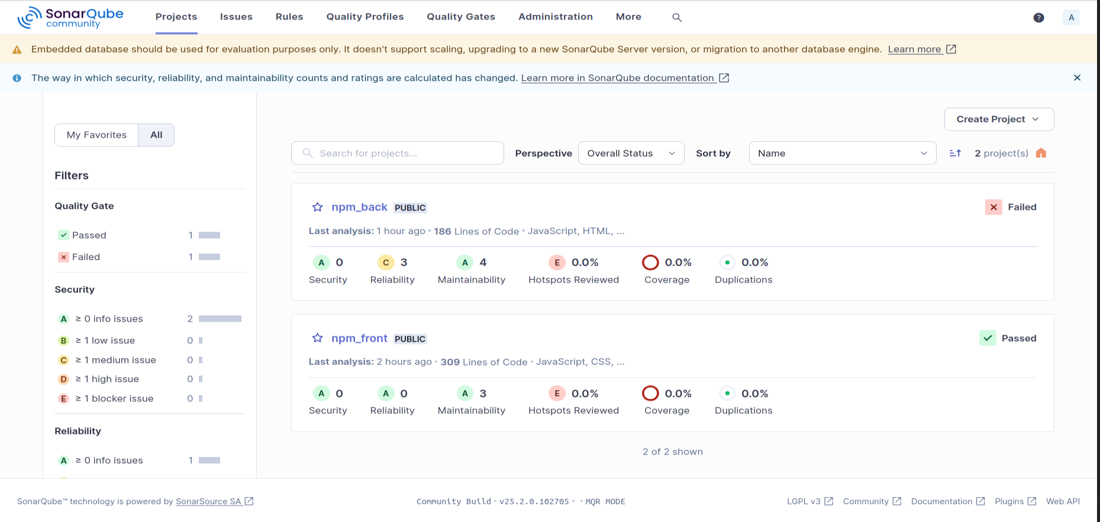Image resolution: width=1100 pixels, height=522 pixels.
Task: Filter by Quality Gate Passed
Action: [x=149, y=235]
